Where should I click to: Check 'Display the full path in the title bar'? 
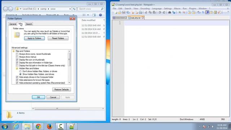tap(17, 65)
